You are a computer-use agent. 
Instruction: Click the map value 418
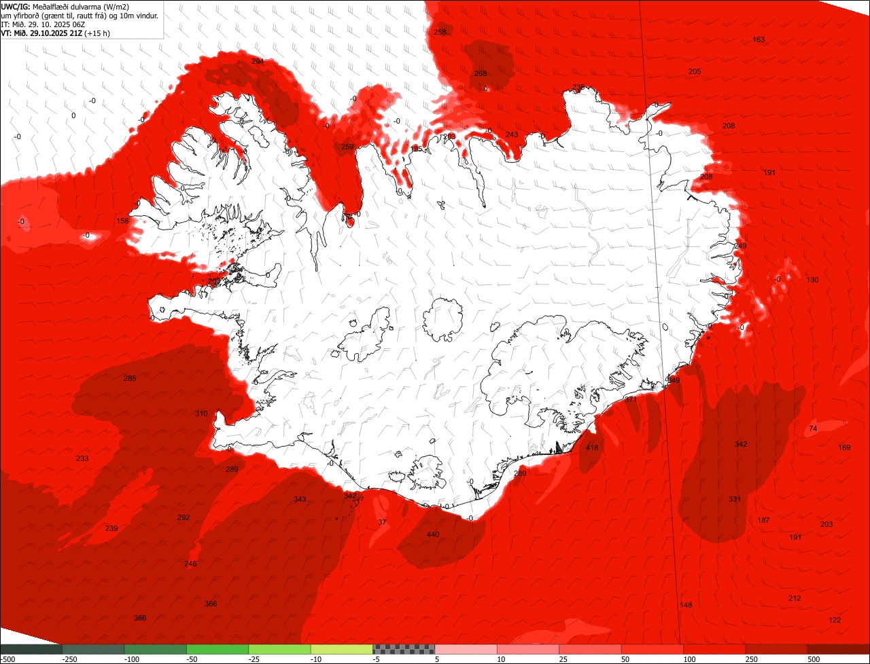pos(592,447)
